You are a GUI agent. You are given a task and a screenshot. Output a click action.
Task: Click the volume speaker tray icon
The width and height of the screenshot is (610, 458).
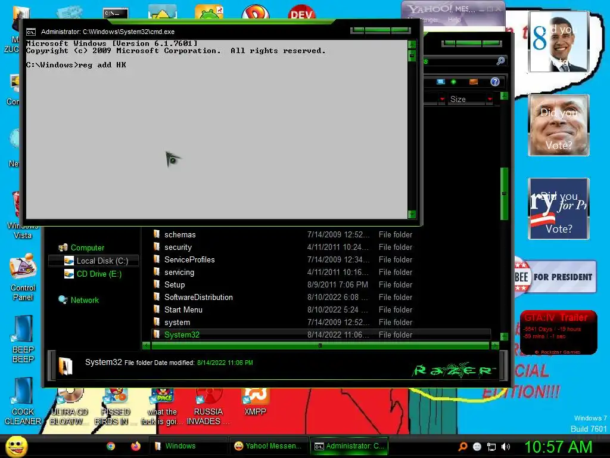(x=506, y=447)
